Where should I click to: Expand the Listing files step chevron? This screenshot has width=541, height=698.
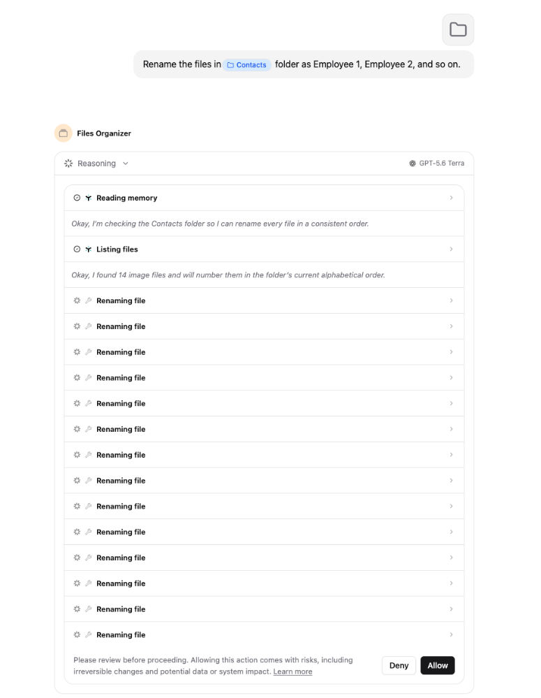pos(451,249)
